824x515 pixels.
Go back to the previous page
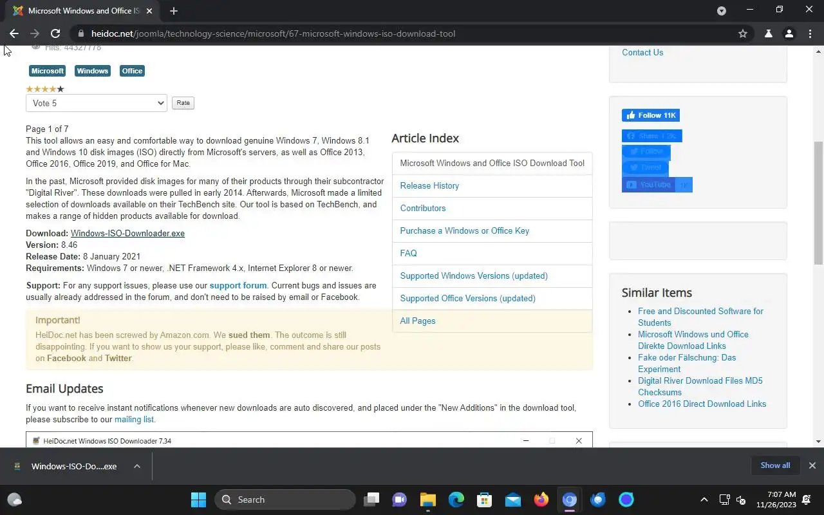14,33
